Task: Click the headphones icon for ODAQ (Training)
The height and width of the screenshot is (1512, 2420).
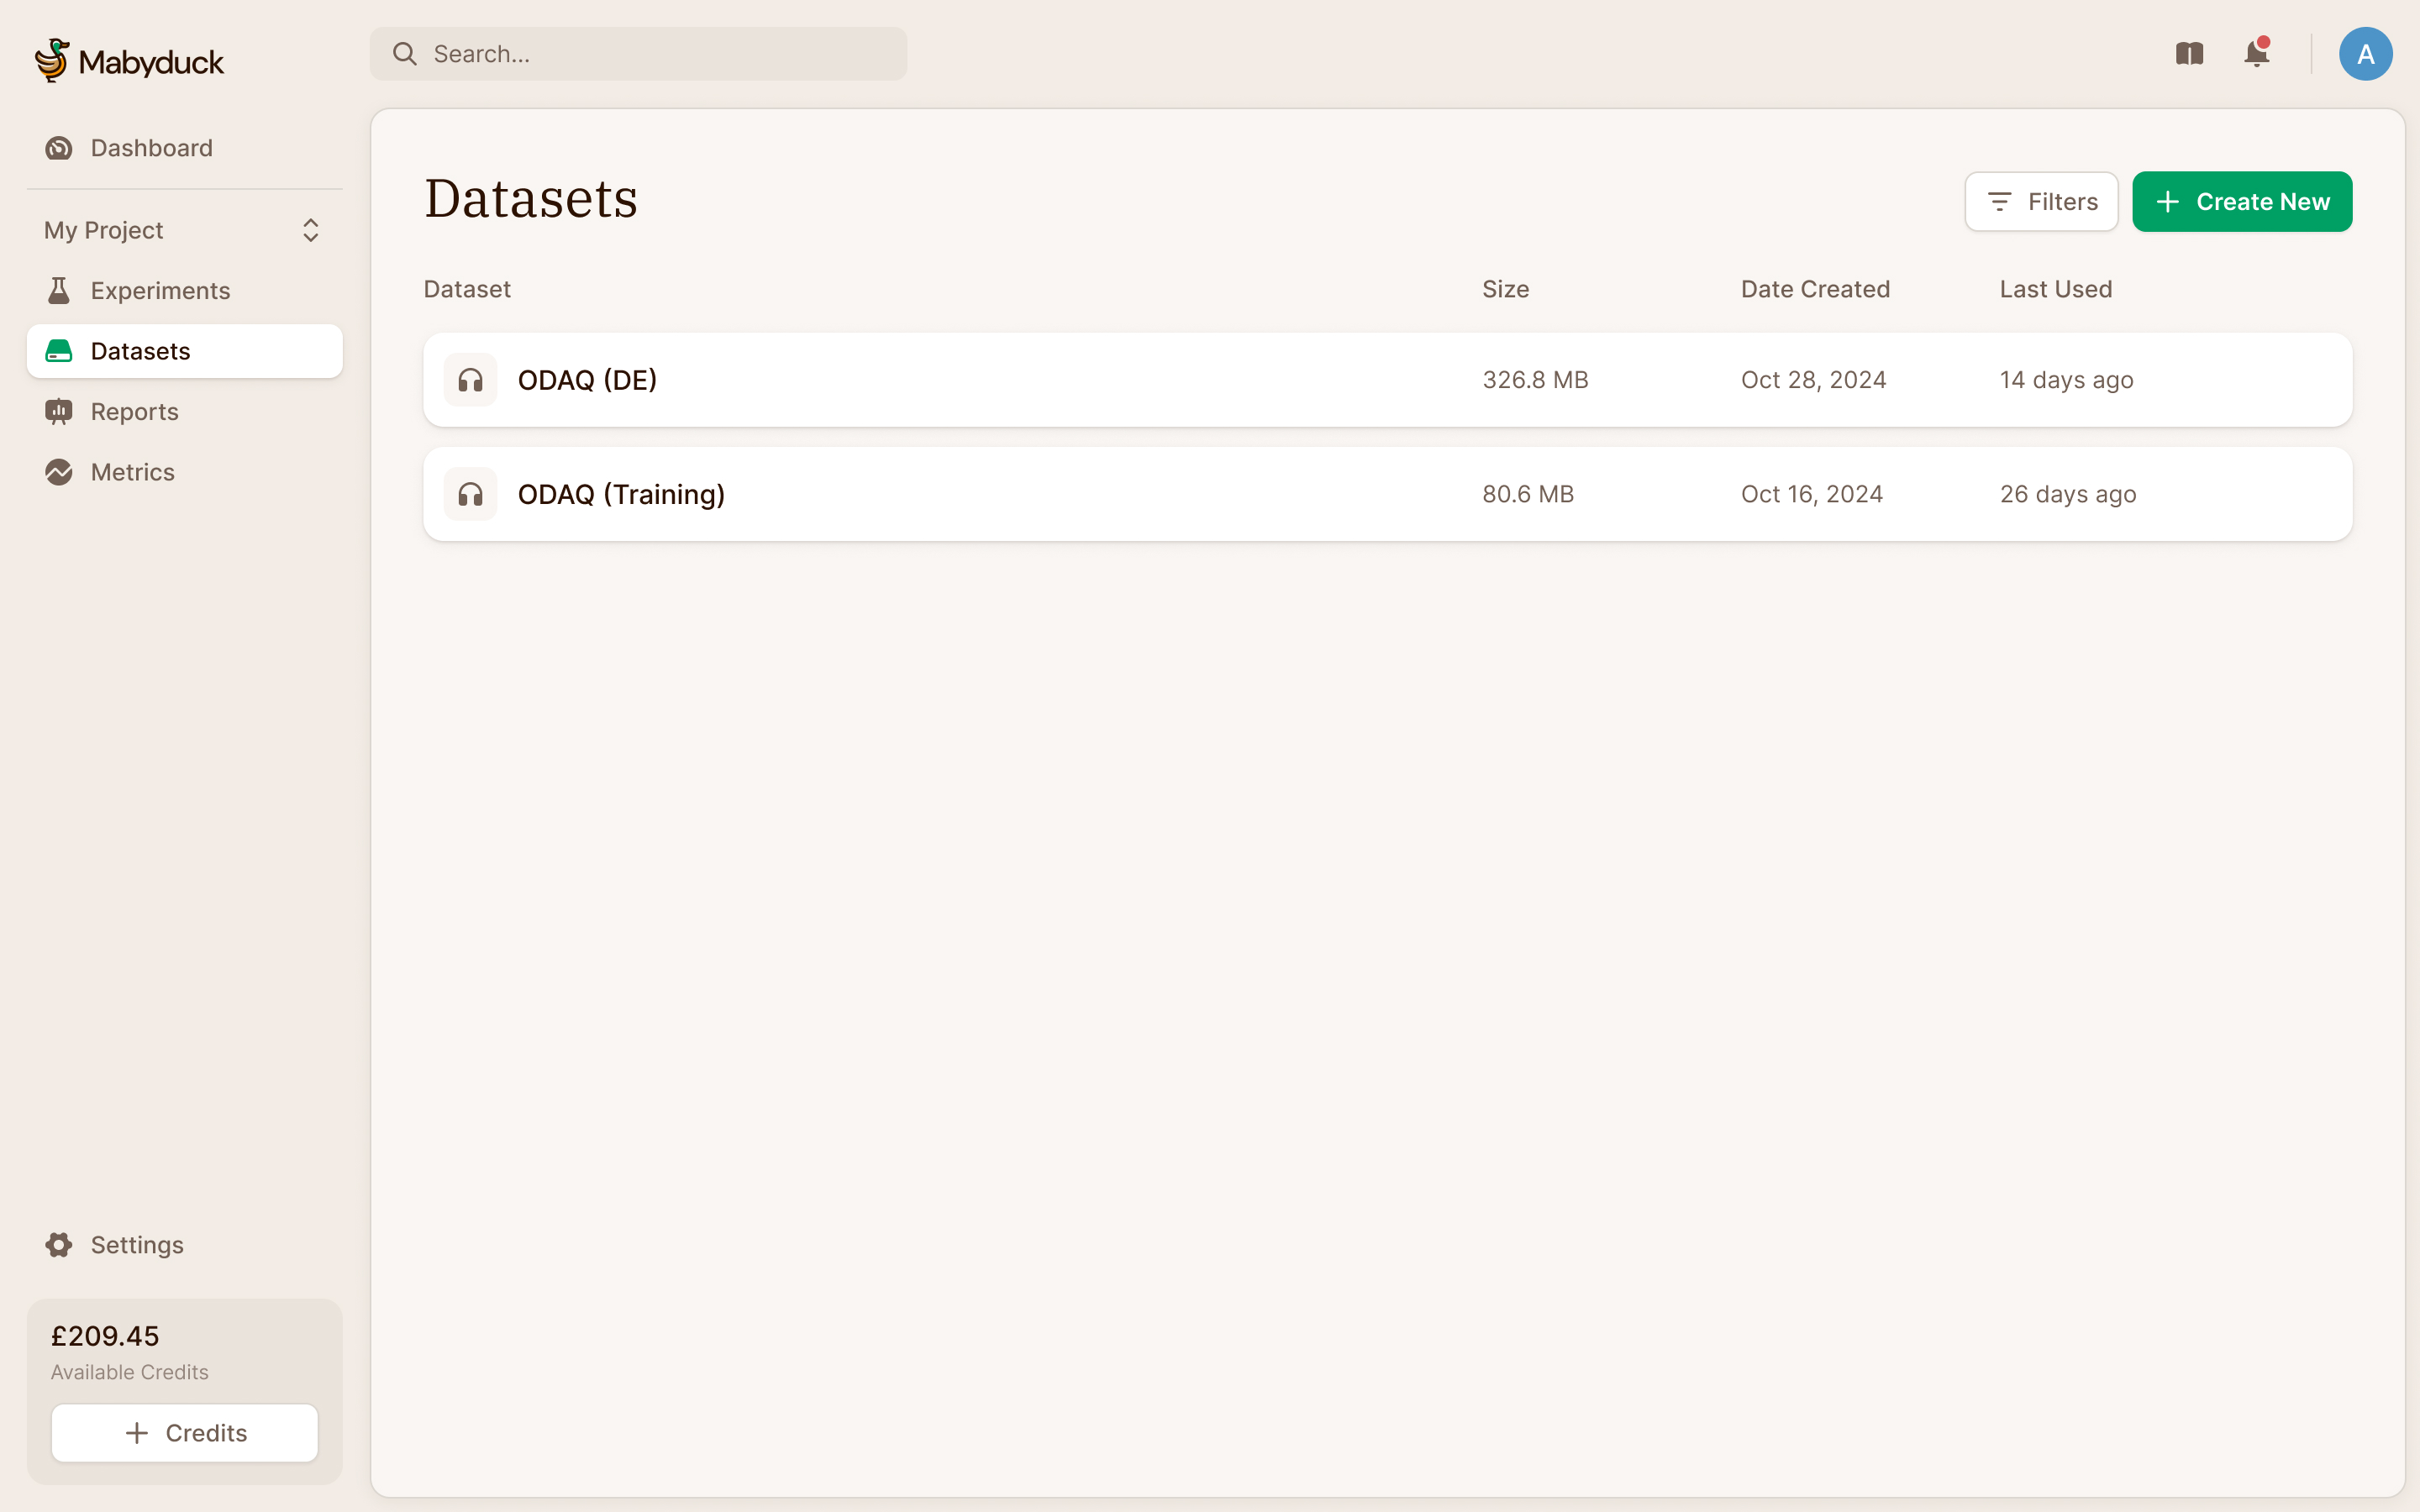Action: (x=470, y=494)
